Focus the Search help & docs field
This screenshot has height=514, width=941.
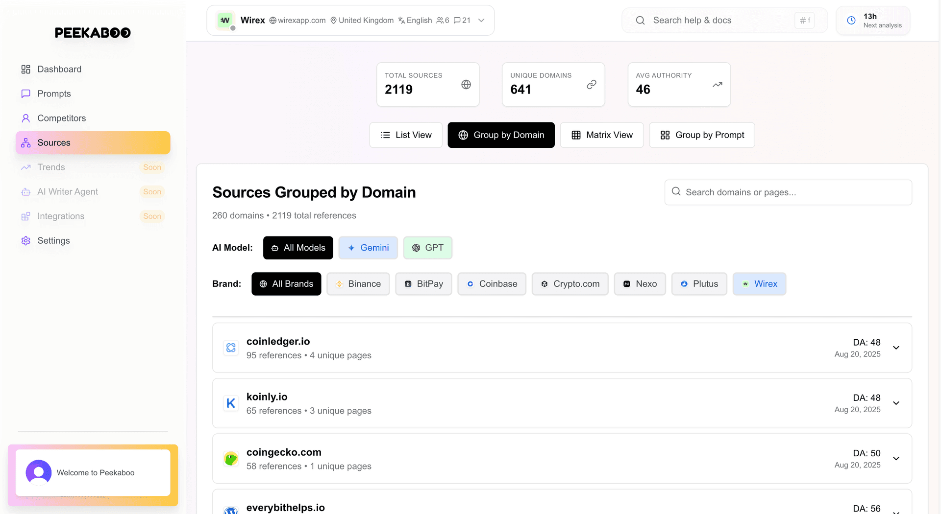[724, 20]
